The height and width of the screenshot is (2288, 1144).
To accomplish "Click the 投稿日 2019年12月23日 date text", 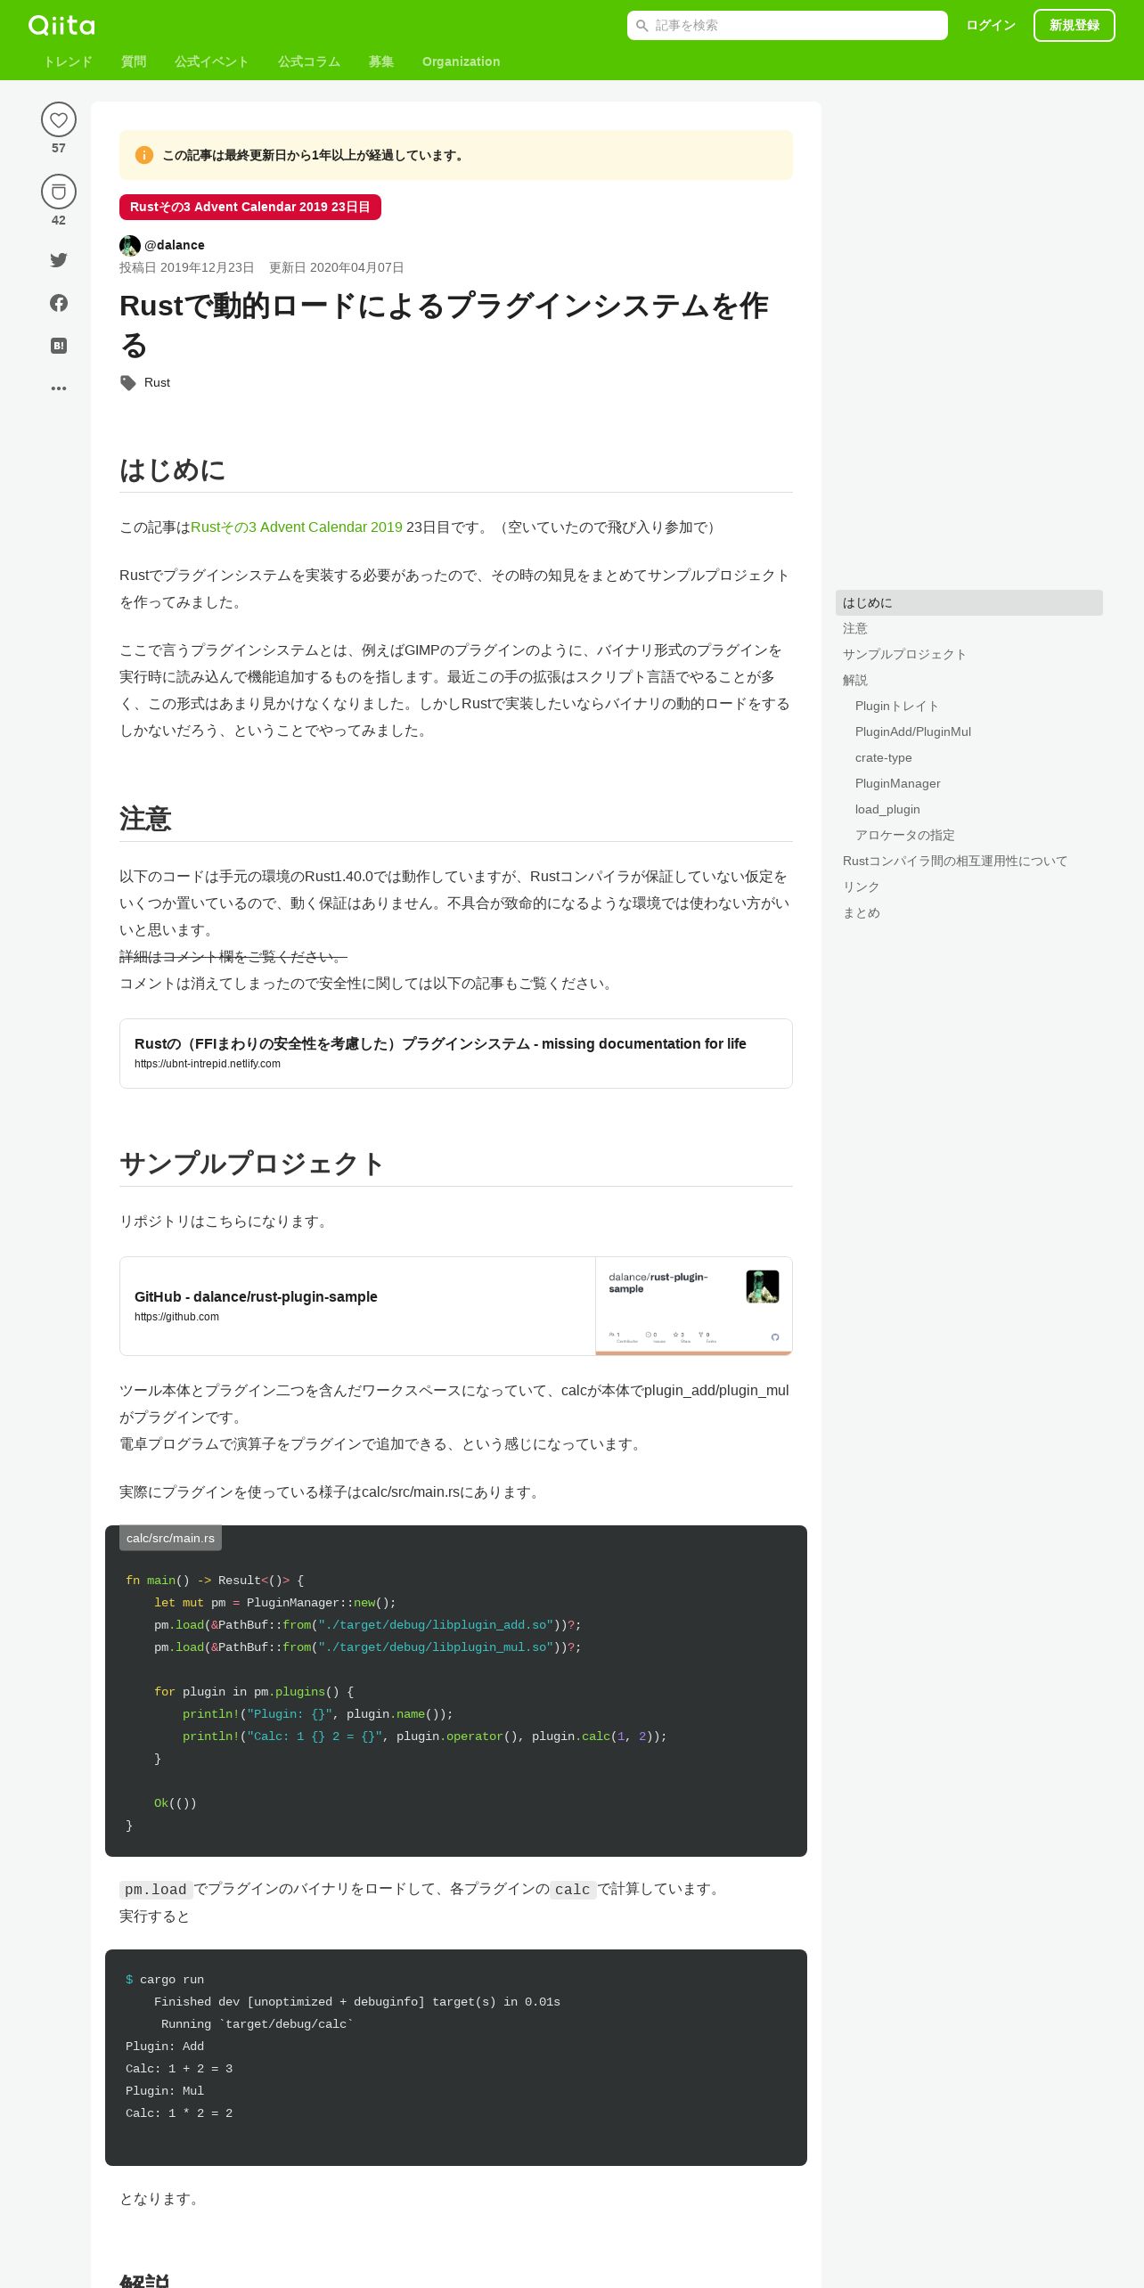I will tap(187, 268).
